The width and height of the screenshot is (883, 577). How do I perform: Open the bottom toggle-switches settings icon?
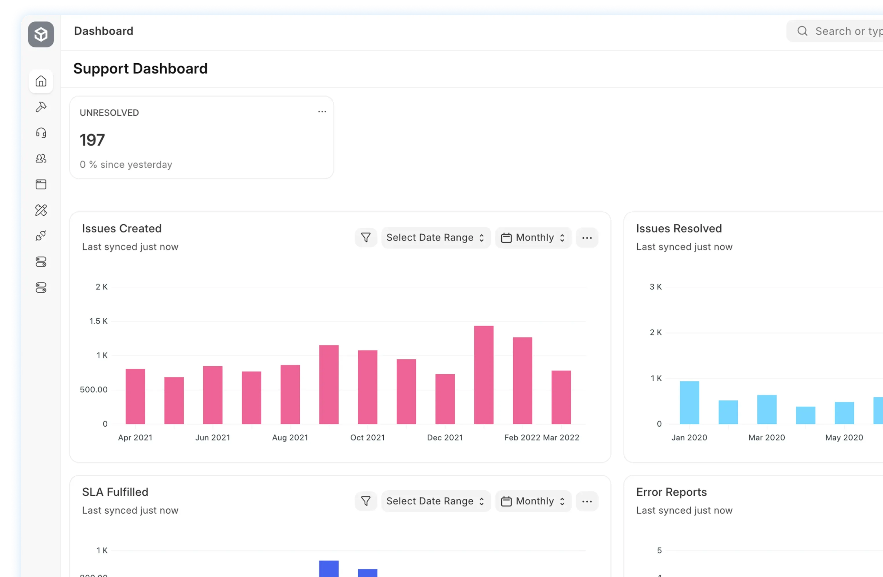[x=41, y=288]
